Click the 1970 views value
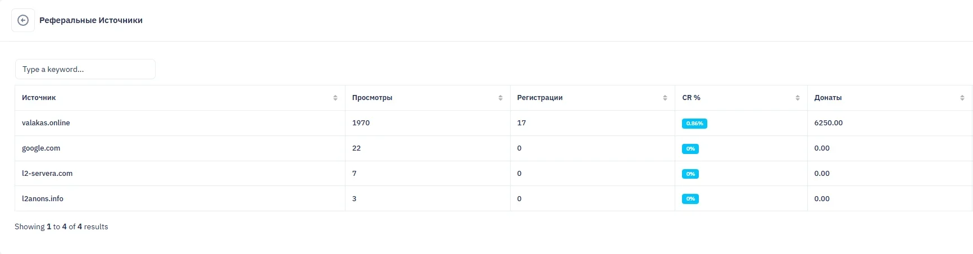Image resolution: width=973 pixels, height=254 pixels. coord(361,123)
